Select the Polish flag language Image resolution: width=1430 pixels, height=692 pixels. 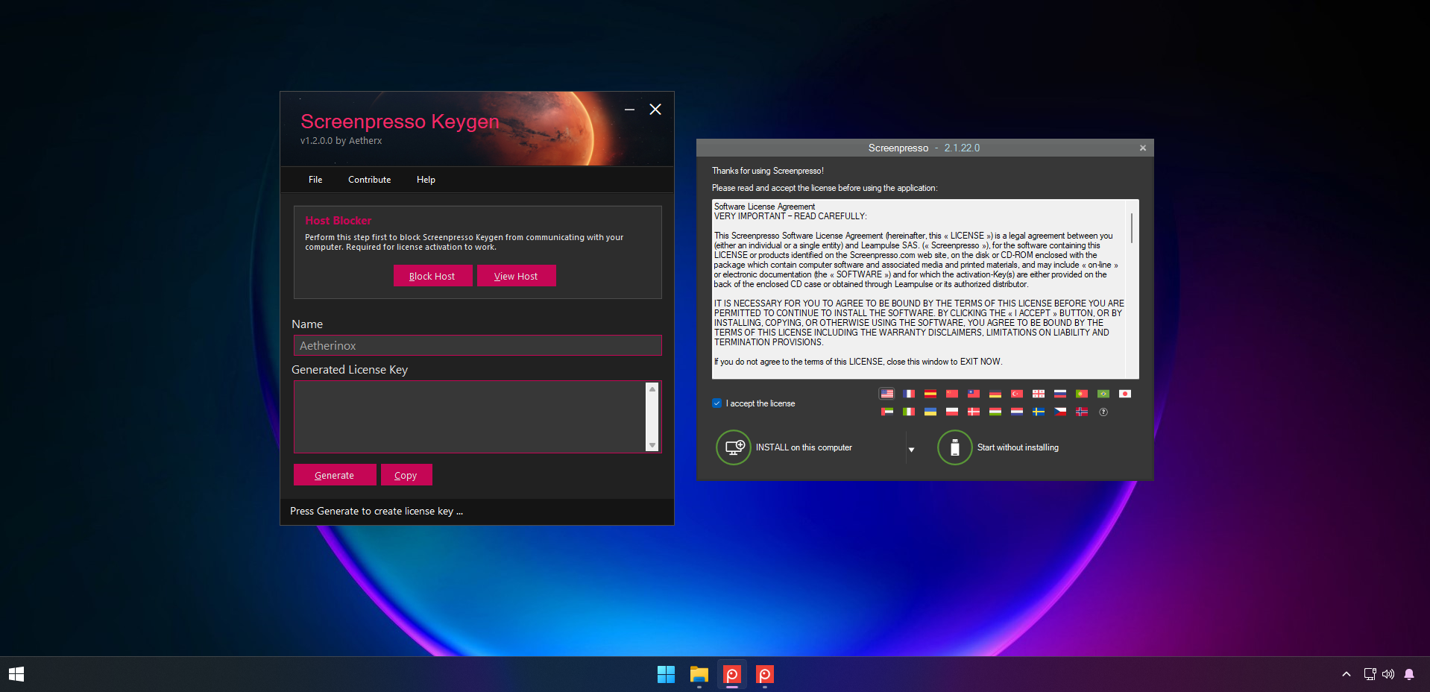coord(951,412)
